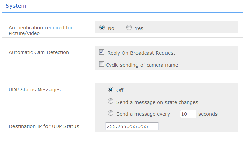Select No for picture/video authentication
This screenshot has width=243, height=141.
[102, 28]
